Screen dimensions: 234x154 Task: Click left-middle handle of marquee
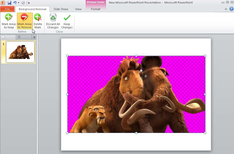pos(67,94)
